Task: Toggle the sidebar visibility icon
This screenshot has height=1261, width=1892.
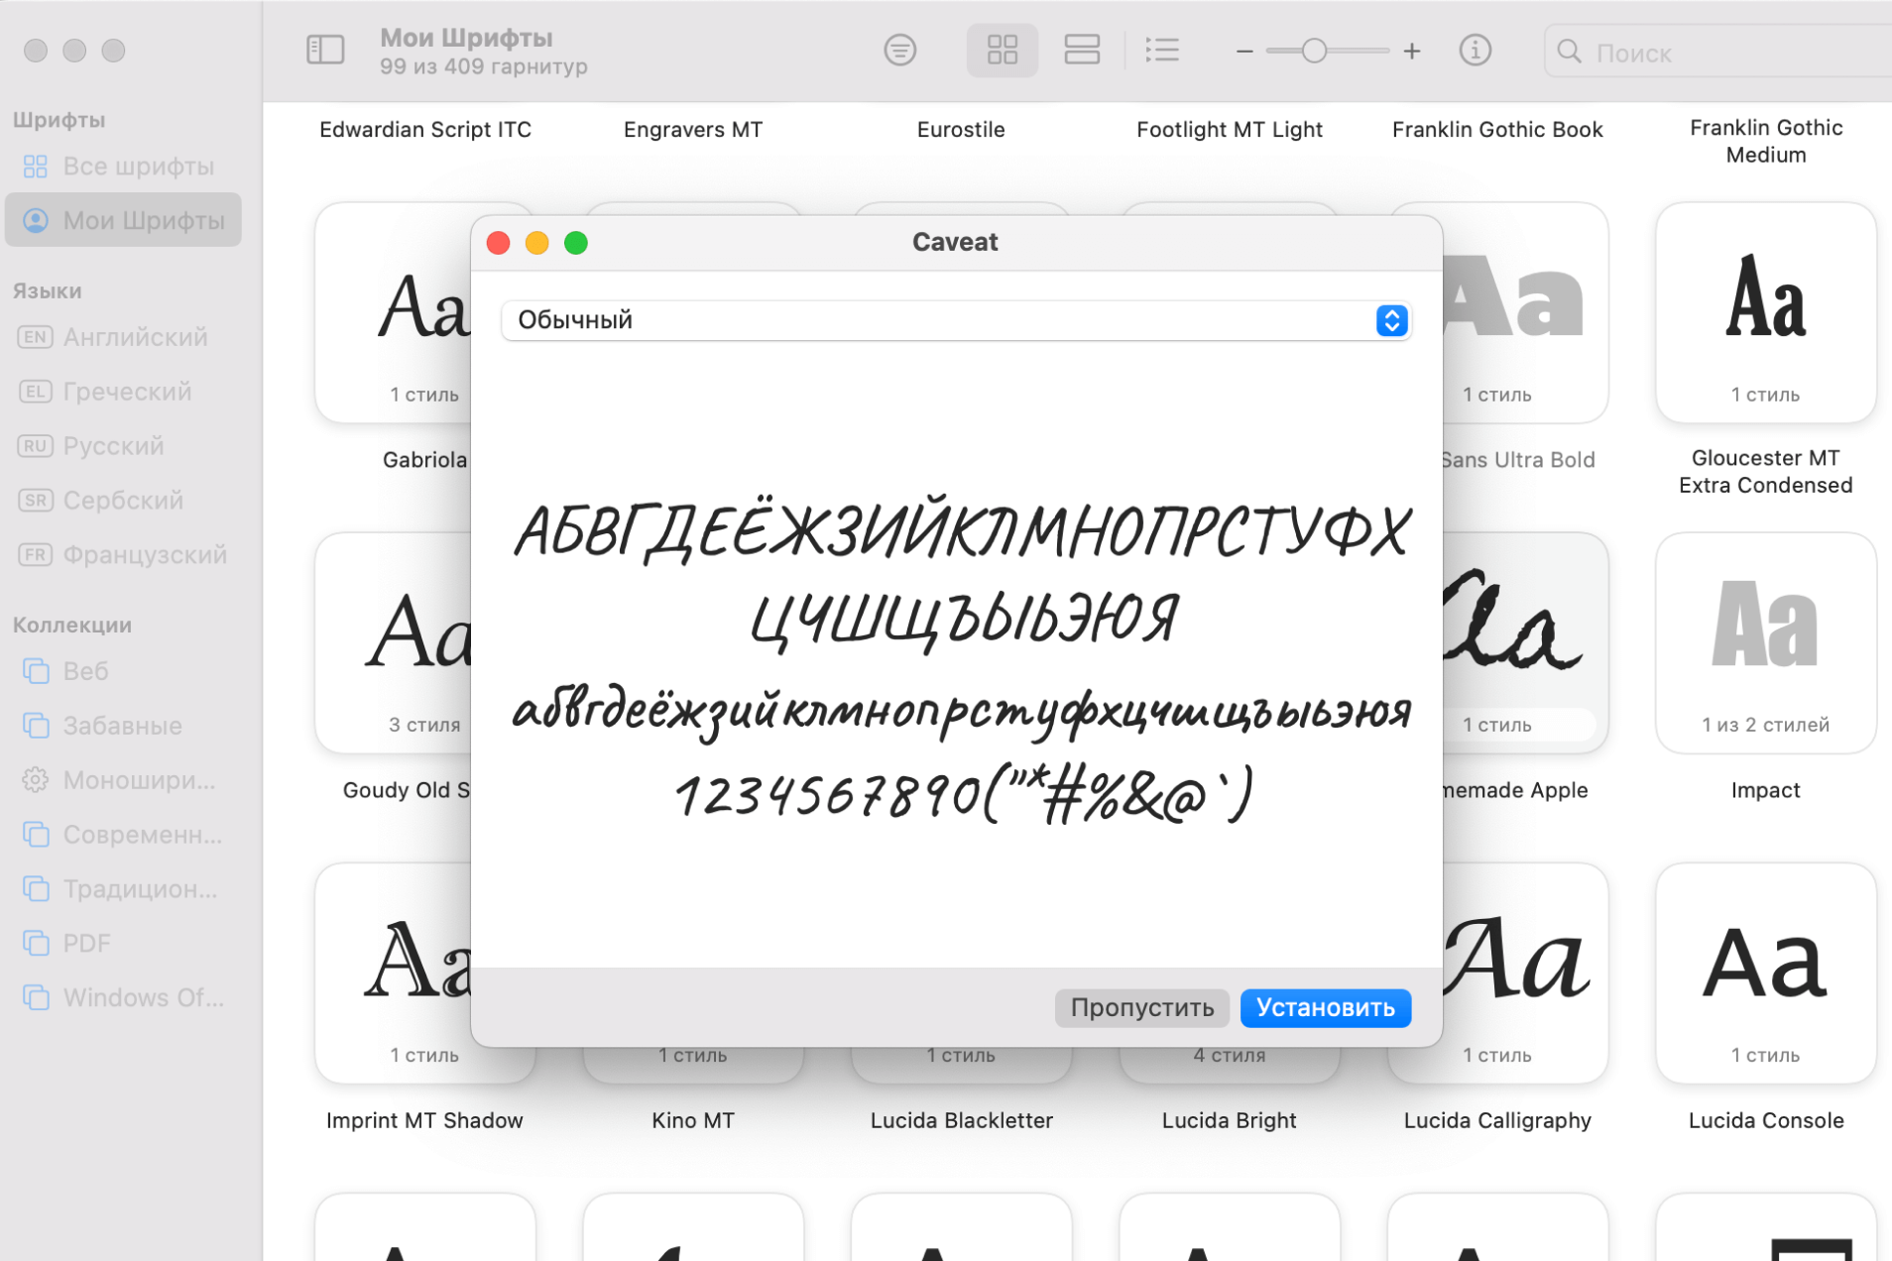Action: (x=325, y=50)
